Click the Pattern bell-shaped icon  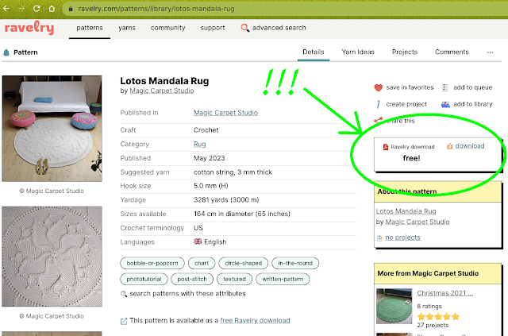pyautogui.click(x=6, y=52)
